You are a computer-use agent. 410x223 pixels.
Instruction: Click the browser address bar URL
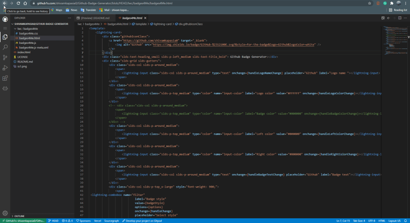pyautogui.click(x=104, y=3)
